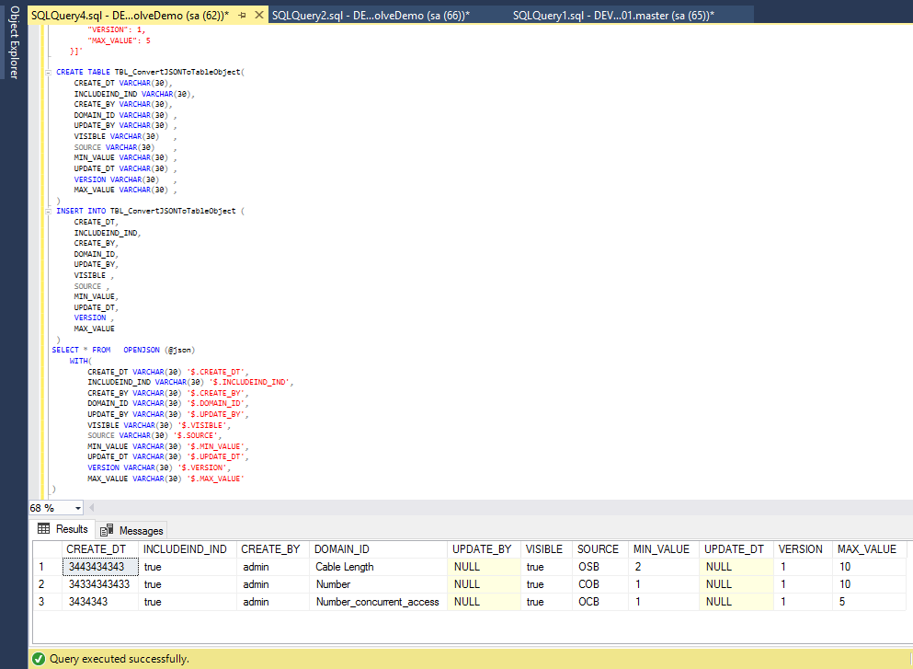
Task: Select UPDATE_DT NULL in OSB row
Action: (x=736, y=567)
